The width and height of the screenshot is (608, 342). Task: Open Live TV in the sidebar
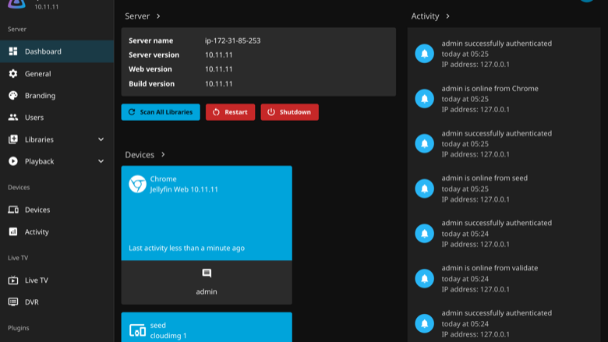click(57, 280)
